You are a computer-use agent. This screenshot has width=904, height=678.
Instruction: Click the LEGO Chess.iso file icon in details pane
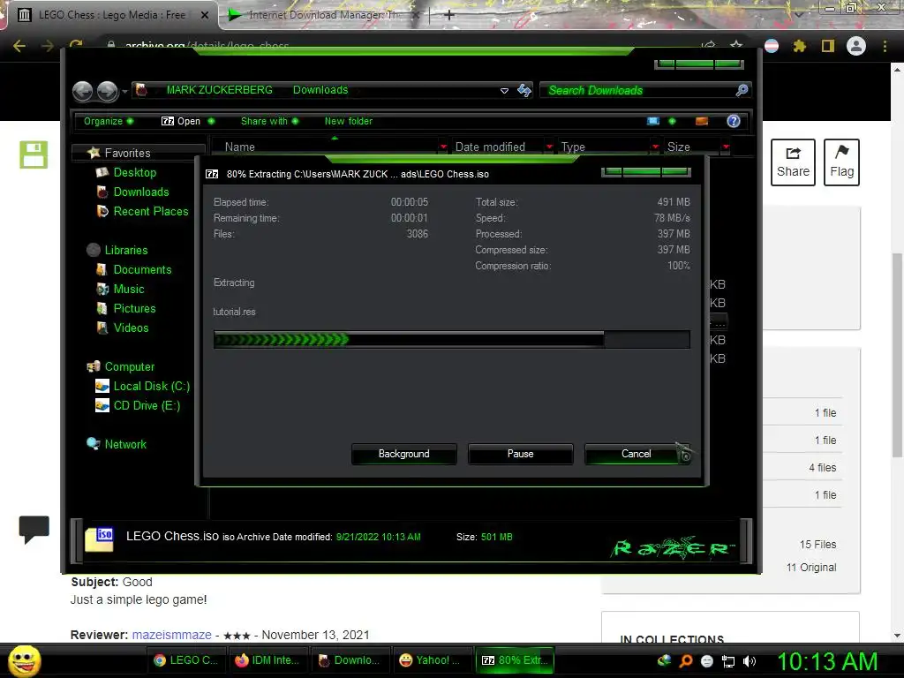99,539
